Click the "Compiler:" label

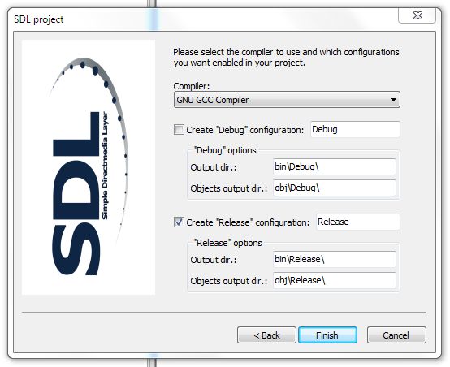(192, 86)
